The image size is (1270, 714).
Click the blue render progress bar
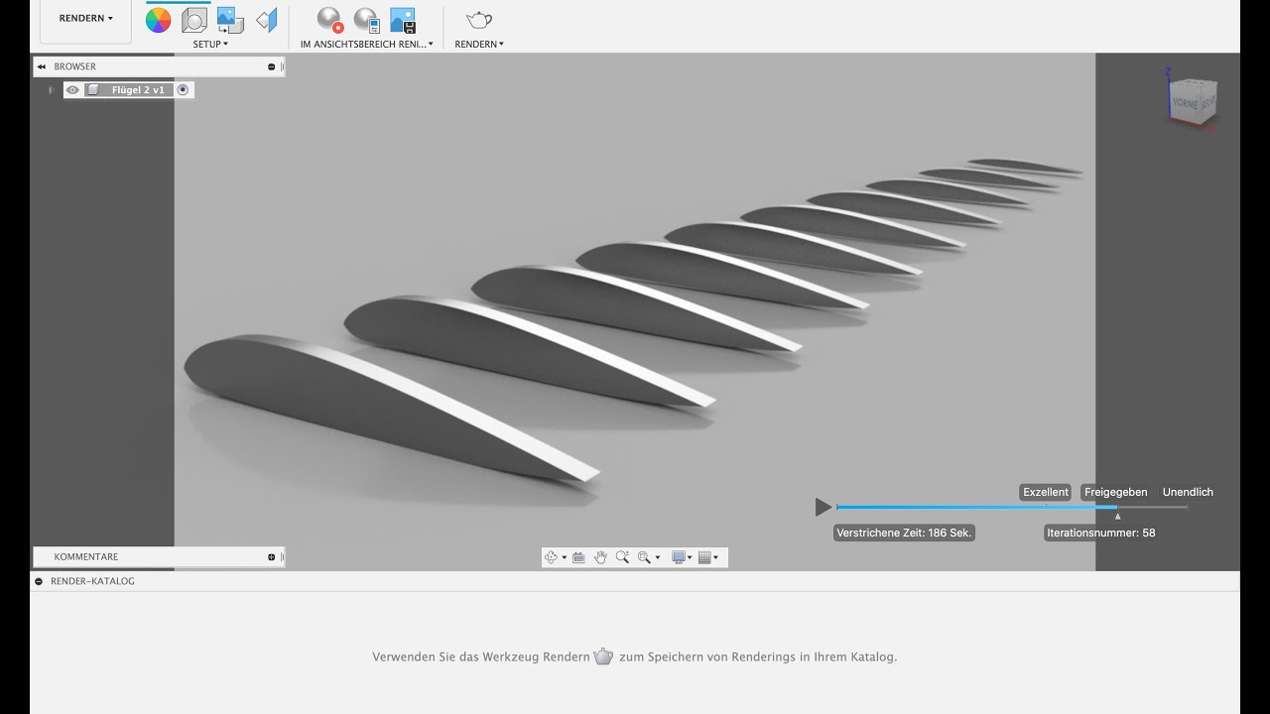tap(977, 507)
